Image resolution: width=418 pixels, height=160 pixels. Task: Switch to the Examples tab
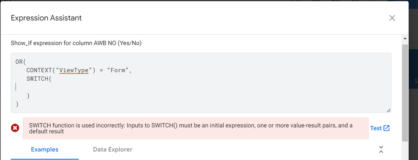[45, 150]
